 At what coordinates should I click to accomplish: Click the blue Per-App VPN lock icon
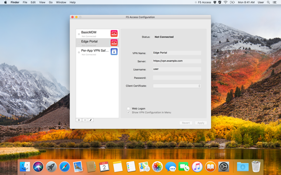pyautogui.click(x=114, y=52)
